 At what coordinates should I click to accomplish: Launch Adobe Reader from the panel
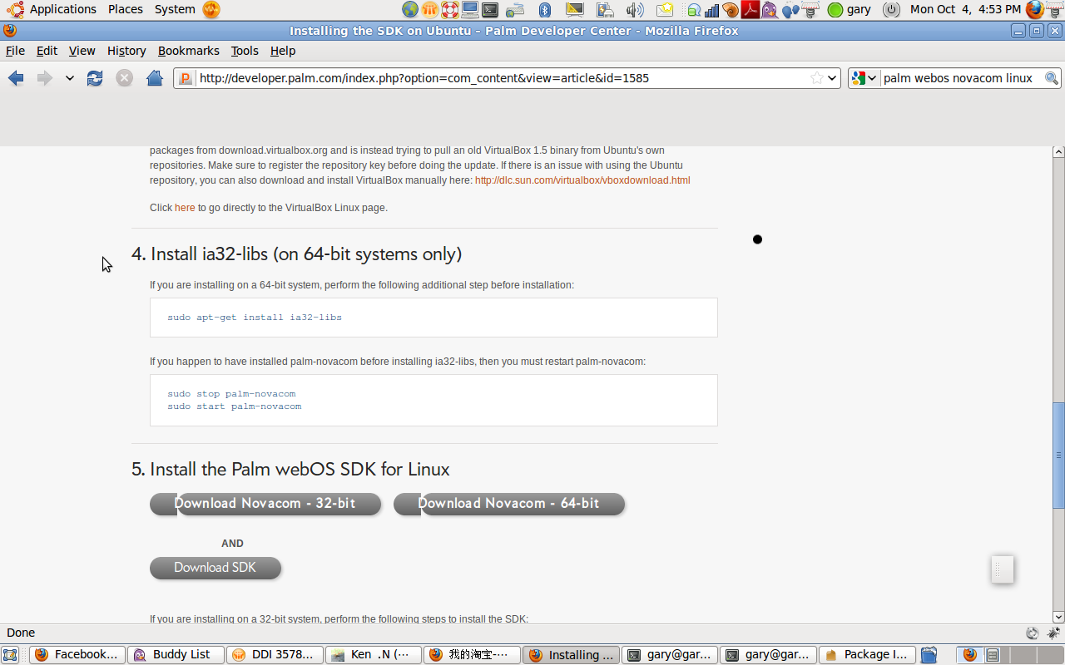pyautogui.click(x=750, y=10)
